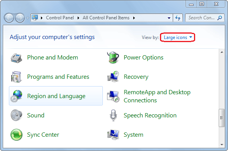
Task: Open the Phone and Modem link
Action: tap(53, 58)
